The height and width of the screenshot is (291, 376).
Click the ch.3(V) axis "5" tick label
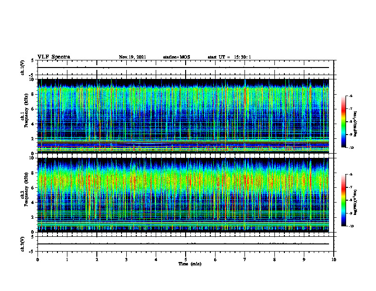(33, 237)
